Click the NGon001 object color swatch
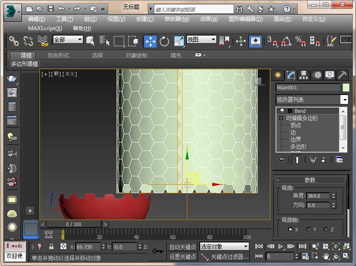Image resolution: width=356 pixels, height=266 pixels. pos(346,87)
